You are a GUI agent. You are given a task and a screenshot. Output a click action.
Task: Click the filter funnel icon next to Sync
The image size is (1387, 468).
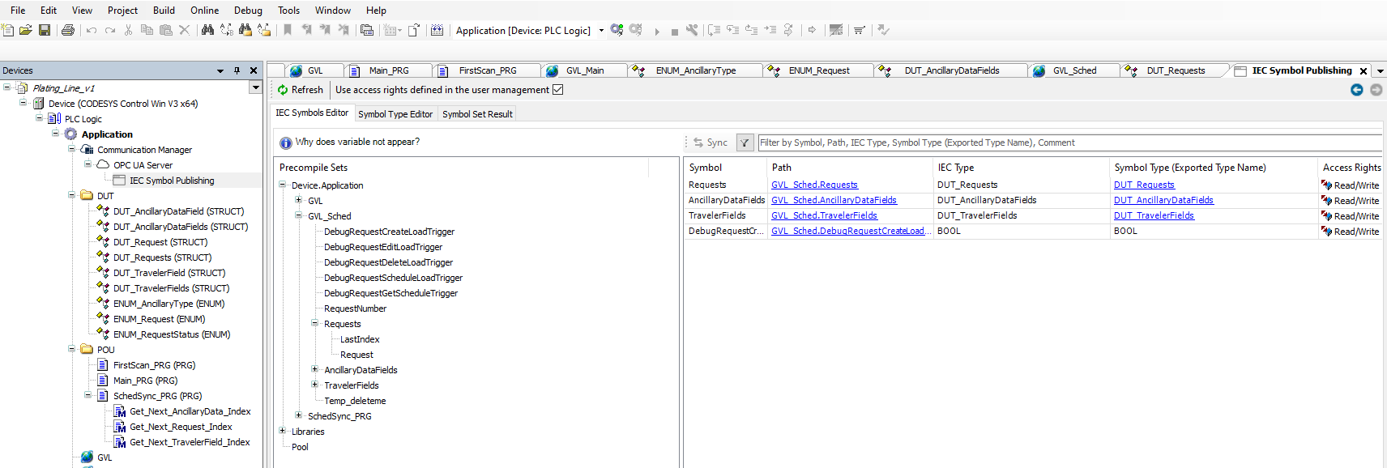point(745,143)
